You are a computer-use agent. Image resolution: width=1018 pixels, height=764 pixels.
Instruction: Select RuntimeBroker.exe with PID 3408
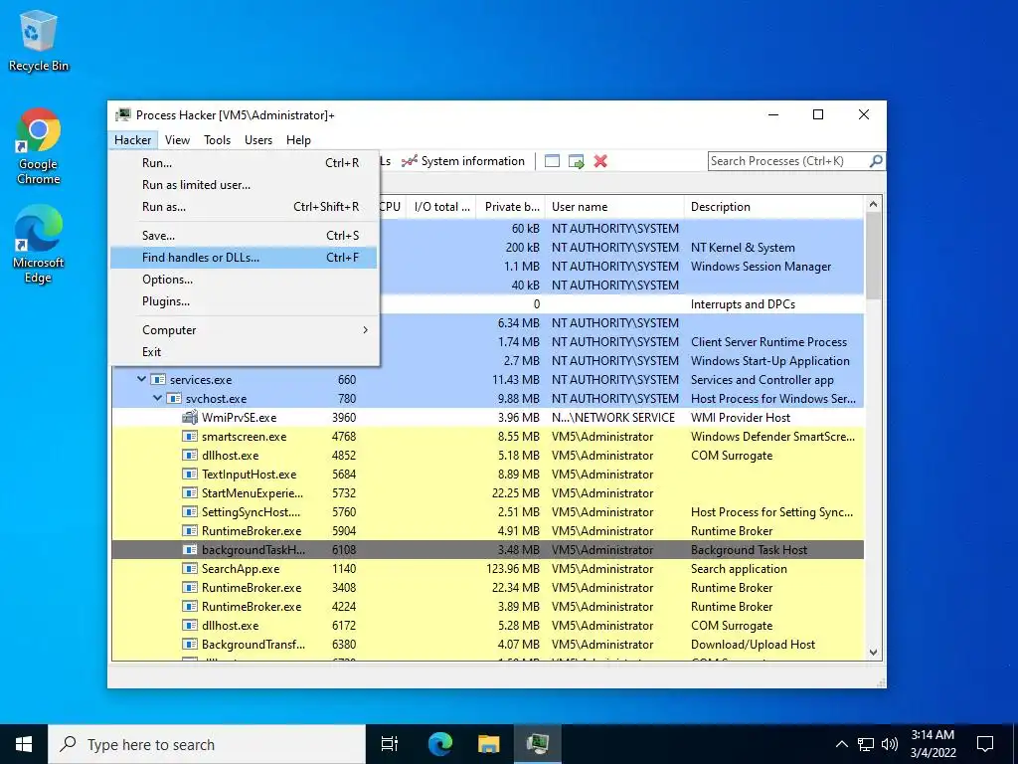point(488,587)
